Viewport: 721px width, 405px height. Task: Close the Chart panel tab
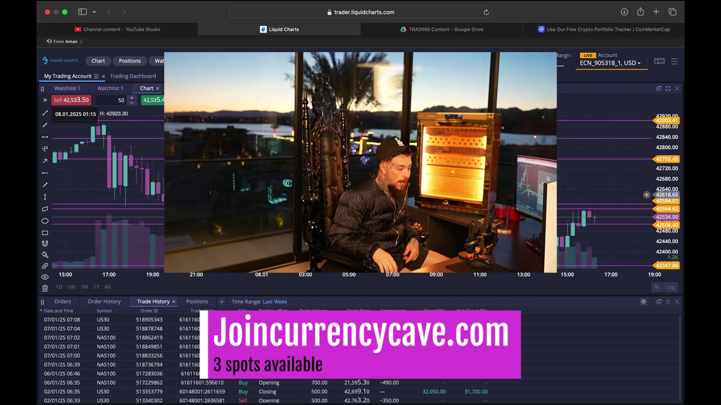pos(157,88)
